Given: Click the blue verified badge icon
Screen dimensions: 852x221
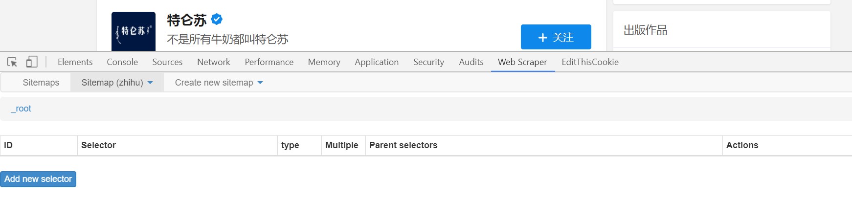Looking at the screenshot, I should 217,20.
